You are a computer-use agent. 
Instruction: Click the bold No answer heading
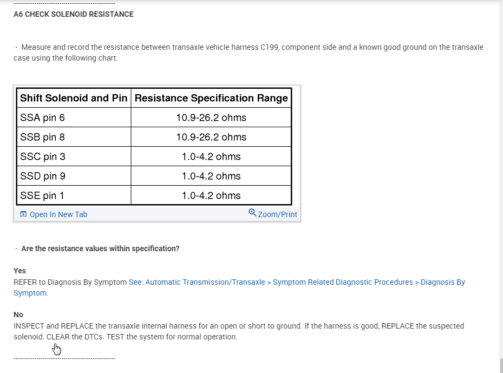(18, 315)
